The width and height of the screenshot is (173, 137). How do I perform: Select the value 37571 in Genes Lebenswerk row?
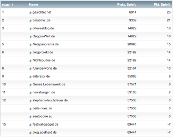[x=132, y=84]
